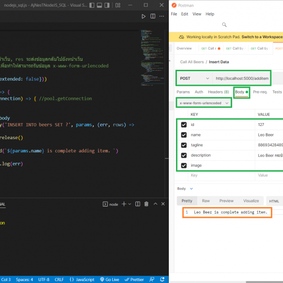The width and height of the screenshot is (283, 283).
Task: Switch to the Headers (8) tab
Action: click(x=218, y=92)
